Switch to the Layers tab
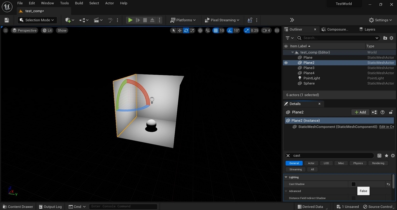Screen dimensions: 397x210 tap(367, 29)
